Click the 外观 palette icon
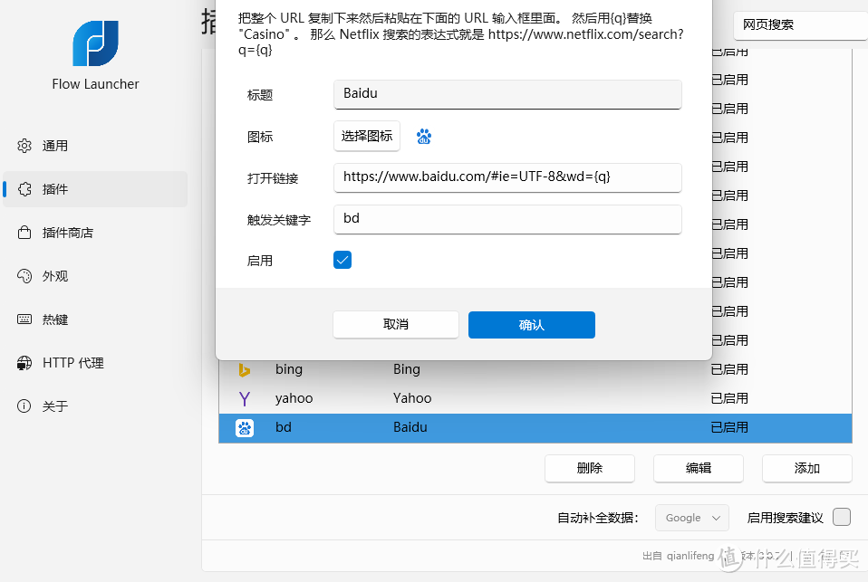This screenshot has width=868, height=582. click(24, 276)
